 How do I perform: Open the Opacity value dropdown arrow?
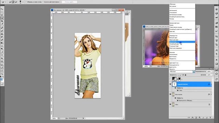(x=212, y=71)
